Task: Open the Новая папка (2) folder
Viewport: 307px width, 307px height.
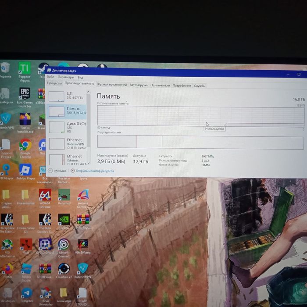Action: click(25, 223)
